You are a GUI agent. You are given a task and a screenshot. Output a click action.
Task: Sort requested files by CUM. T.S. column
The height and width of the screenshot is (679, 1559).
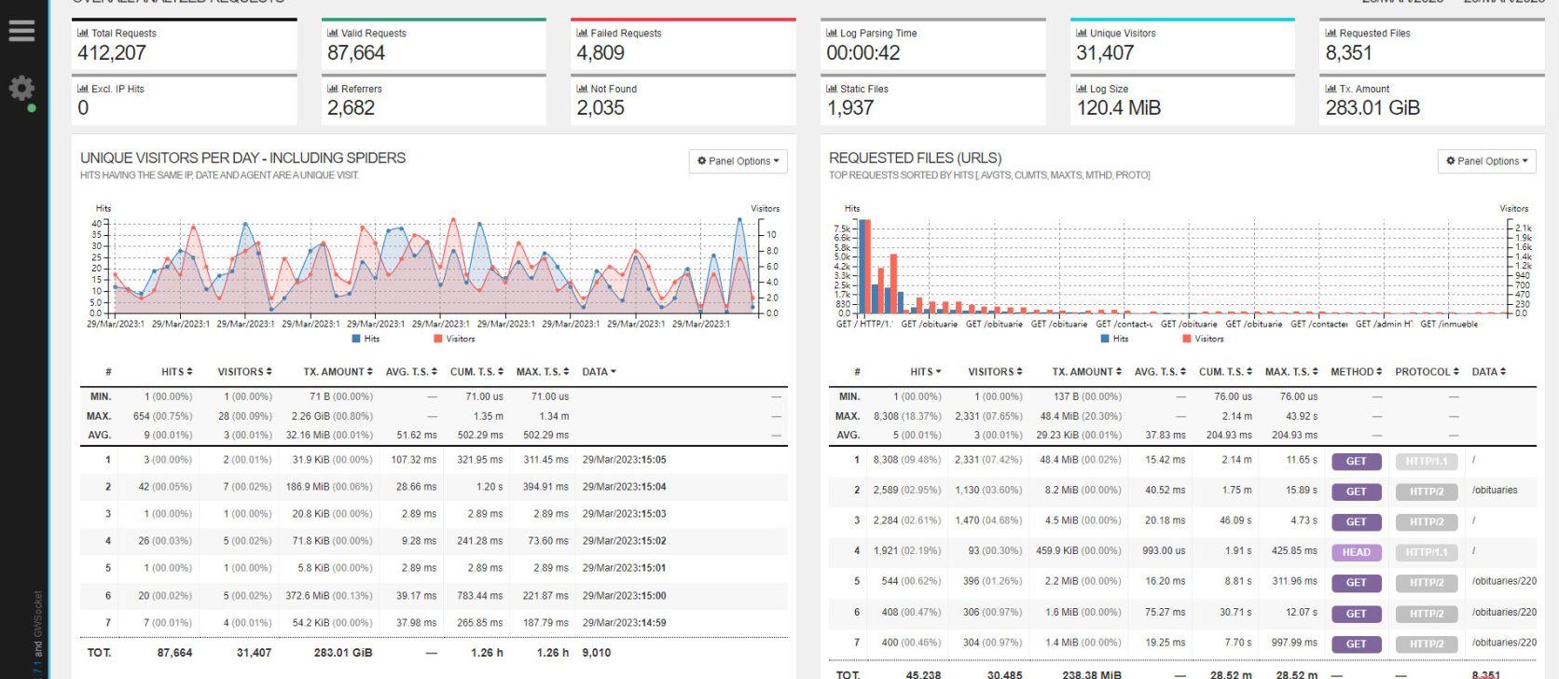[x=1226, y=371]
